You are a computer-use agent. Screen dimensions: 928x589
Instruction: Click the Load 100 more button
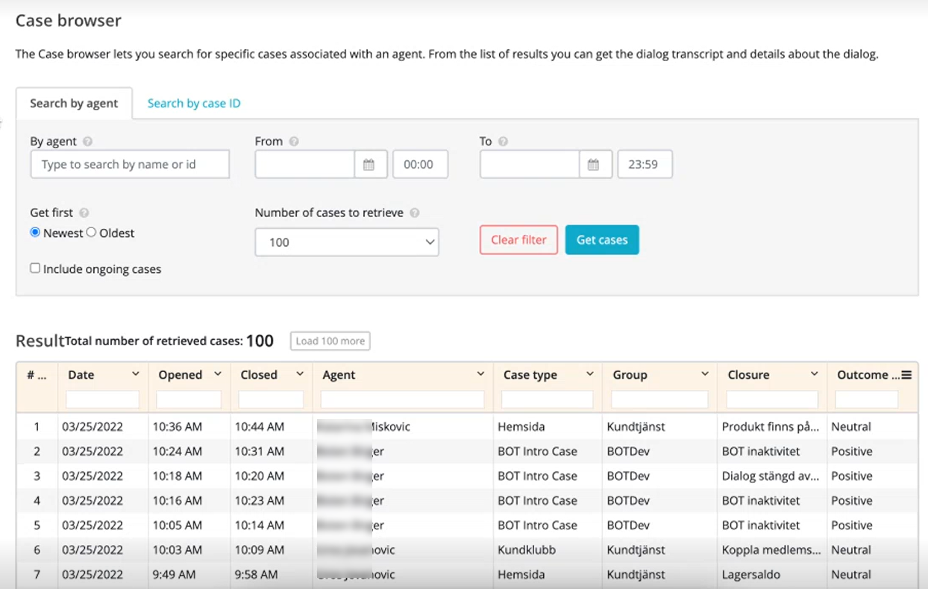point(330,341)
